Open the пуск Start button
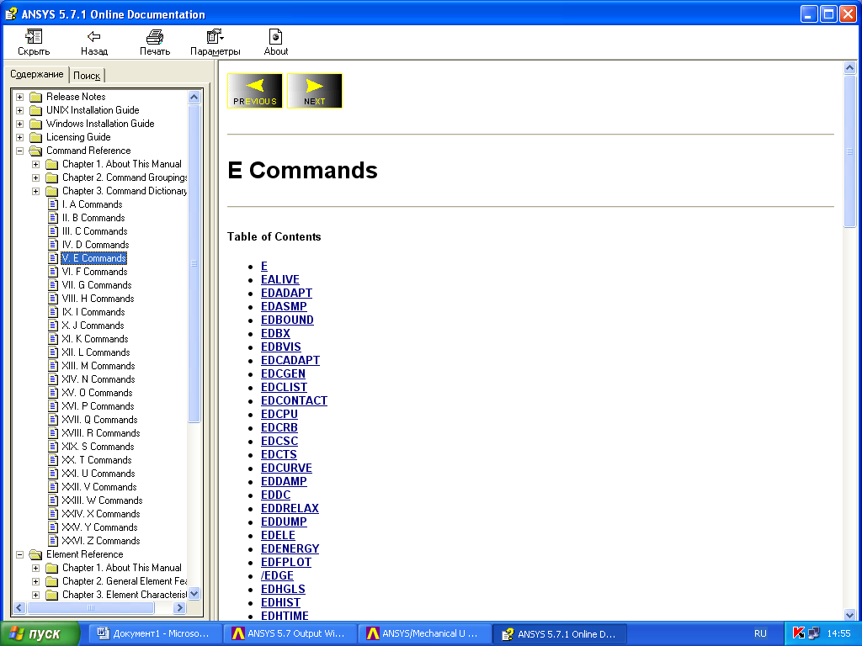The image size is (862, 646). pyautogui.click(x=40, y=634)
